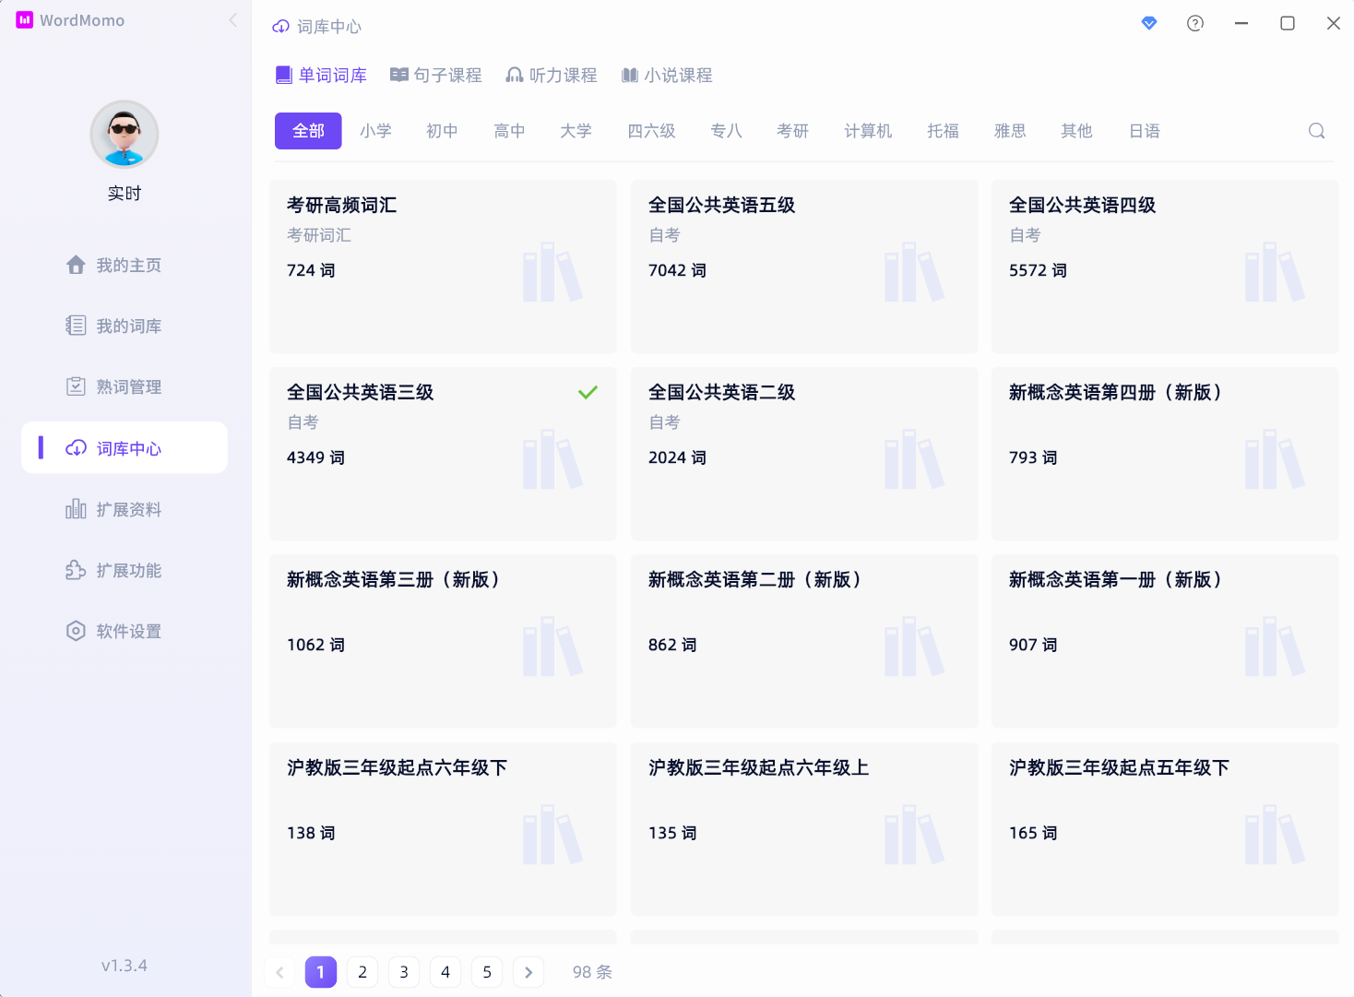1354x997 pixels.
Task: Click the v1.3.4 version label
Action: [125, 966]
